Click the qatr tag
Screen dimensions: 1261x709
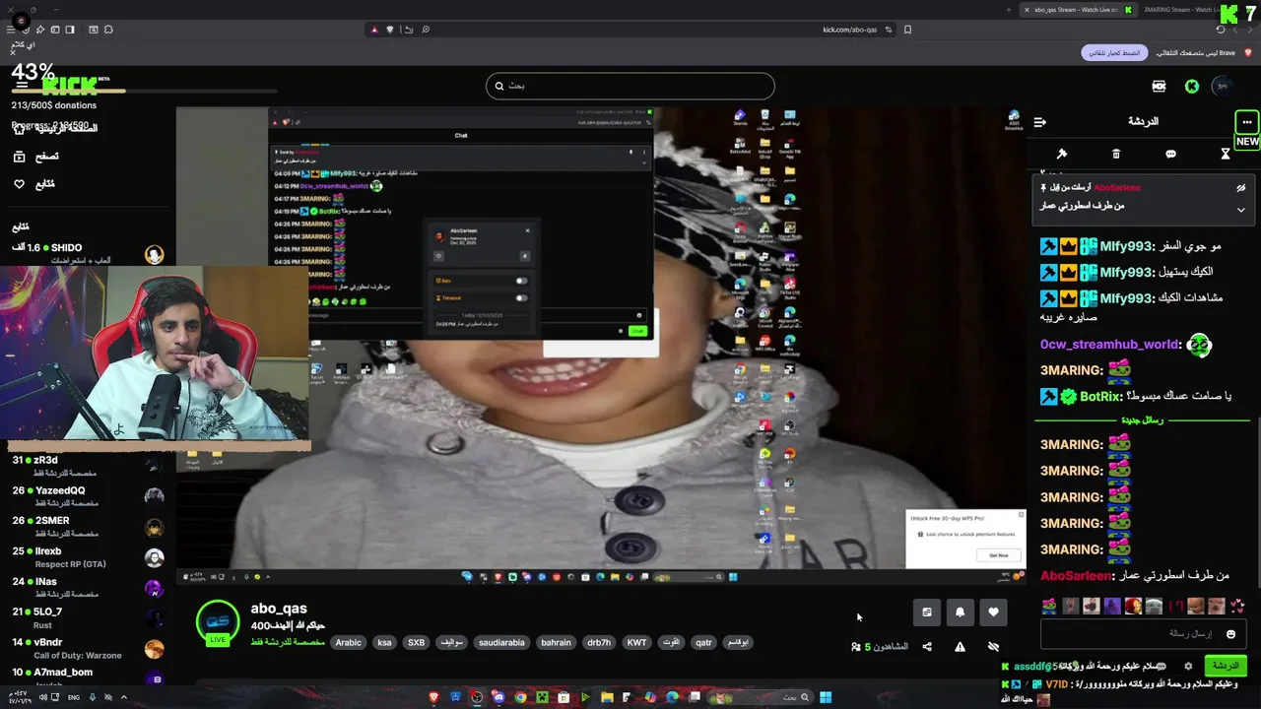point(703,642)
